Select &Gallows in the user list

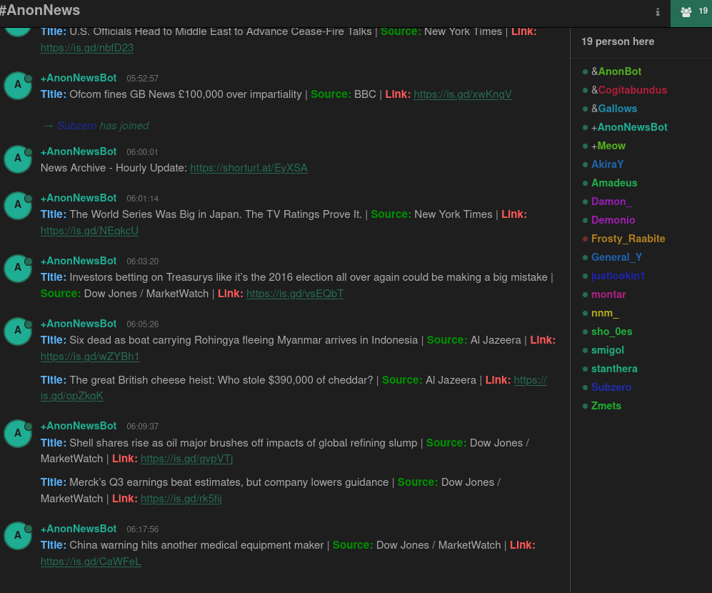tap(614, 109)
